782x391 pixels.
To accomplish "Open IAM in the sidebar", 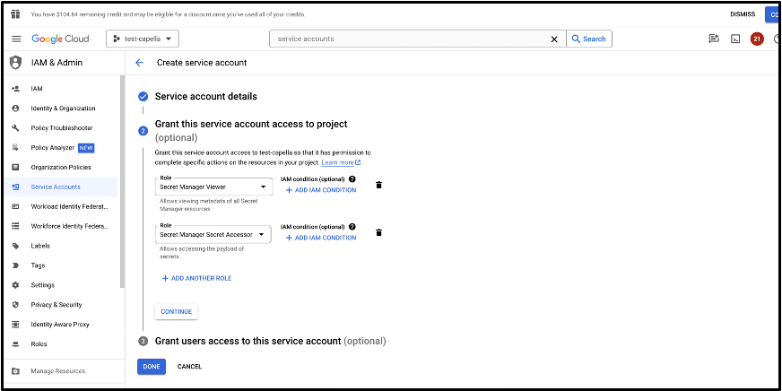I will [37, 89].
